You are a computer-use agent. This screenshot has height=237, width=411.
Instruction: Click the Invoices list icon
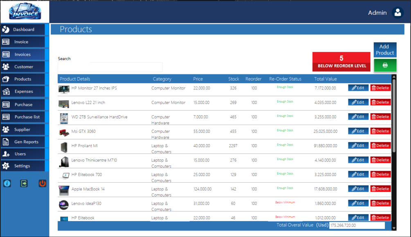point(6,54)
